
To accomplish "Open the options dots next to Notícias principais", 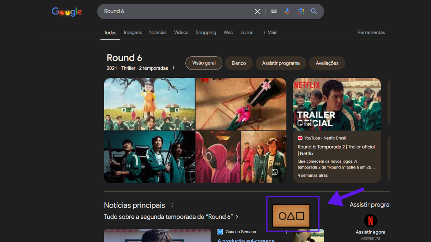I will 172,205.
